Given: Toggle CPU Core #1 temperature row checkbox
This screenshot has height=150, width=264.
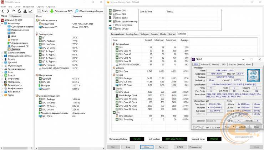Looking at the screenshot, I should [x=117, y=51].
